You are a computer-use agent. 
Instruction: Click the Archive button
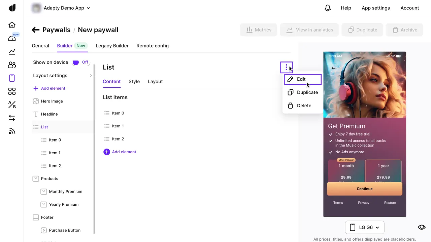pyautogui.click(x=404, y=30)
